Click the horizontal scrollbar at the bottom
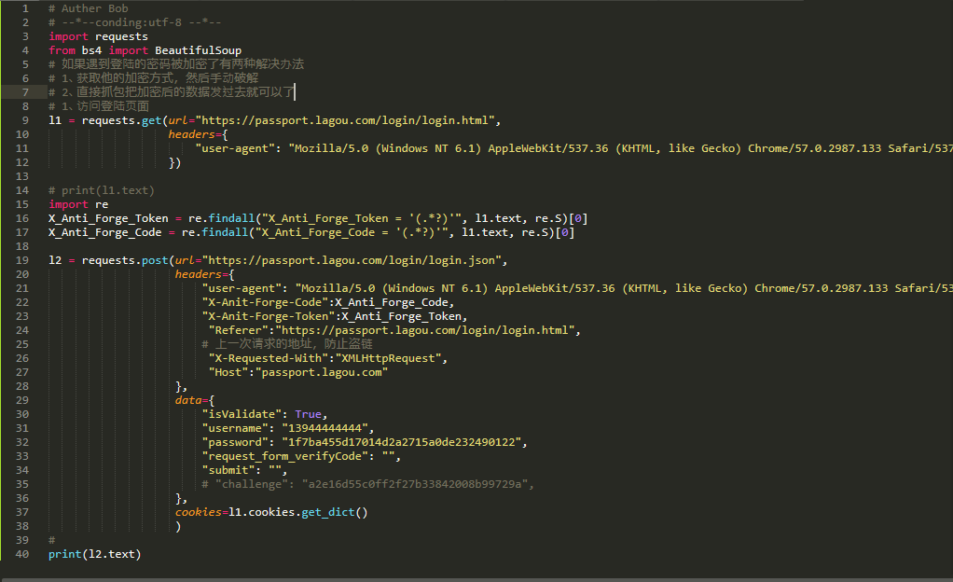Screen dimensions: 953x582 476,580
